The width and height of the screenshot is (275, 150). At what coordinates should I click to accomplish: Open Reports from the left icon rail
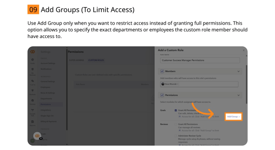[32, 123]
